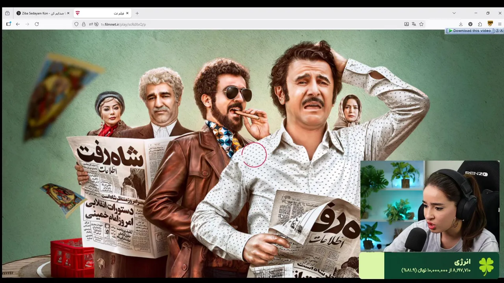
Task: Open the Downloads panel
Action: (461, 24)
